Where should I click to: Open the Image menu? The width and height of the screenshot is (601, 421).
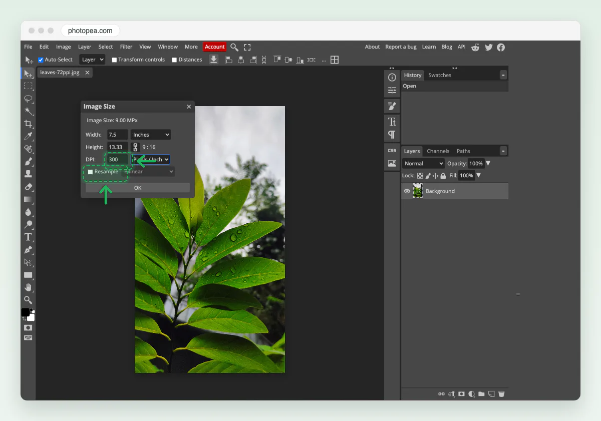coord(63,47)
